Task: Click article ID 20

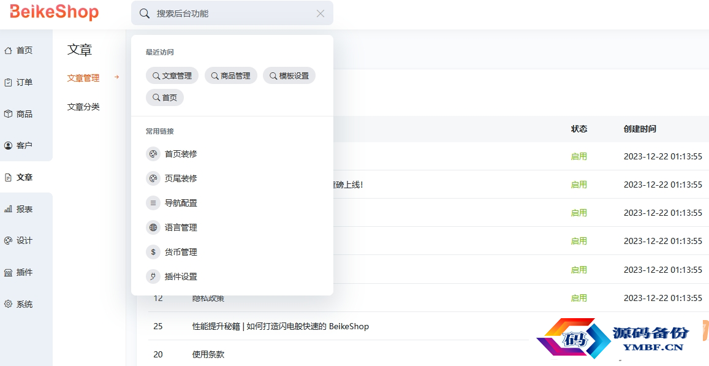Action: [x=158, y=354]
